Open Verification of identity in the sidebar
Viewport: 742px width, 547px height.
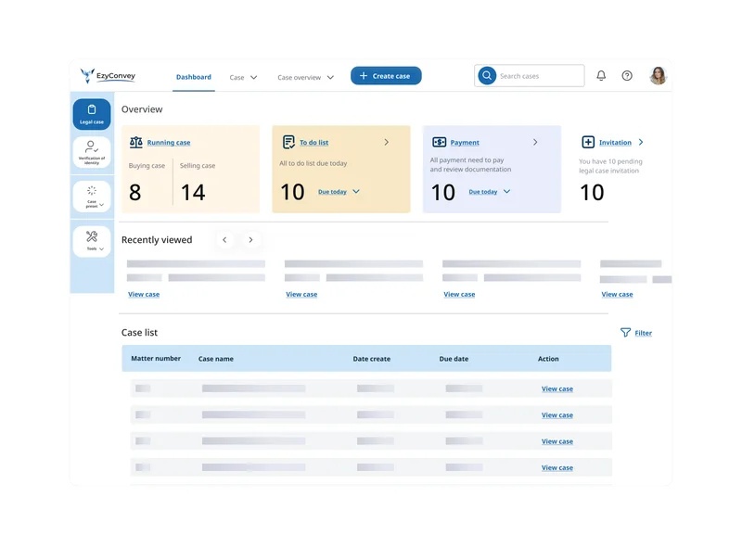91,152
